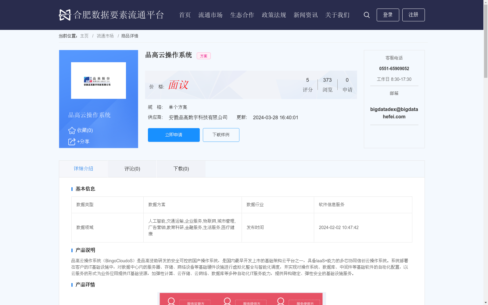The image size is (488, 305).
Task: Click the supplier name 安徽品高数字科技有限公司
Action: point(198,118)
